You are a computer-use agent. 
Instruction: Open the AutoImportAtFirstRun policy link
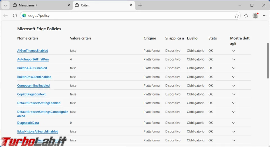click(x=33, y=59)
